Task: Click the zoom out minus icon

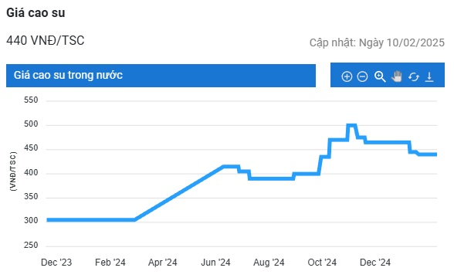Action: [x=362, y=76]
